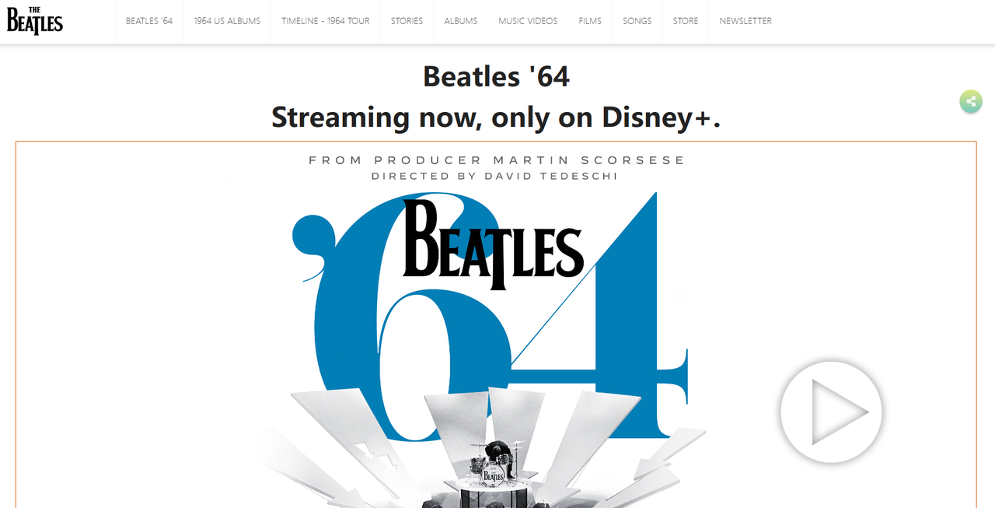Image resolution: width=995 pixels, height=508 pixels.
Task: Play the Beatles '64 trailer video
Action: coord(832,412)
